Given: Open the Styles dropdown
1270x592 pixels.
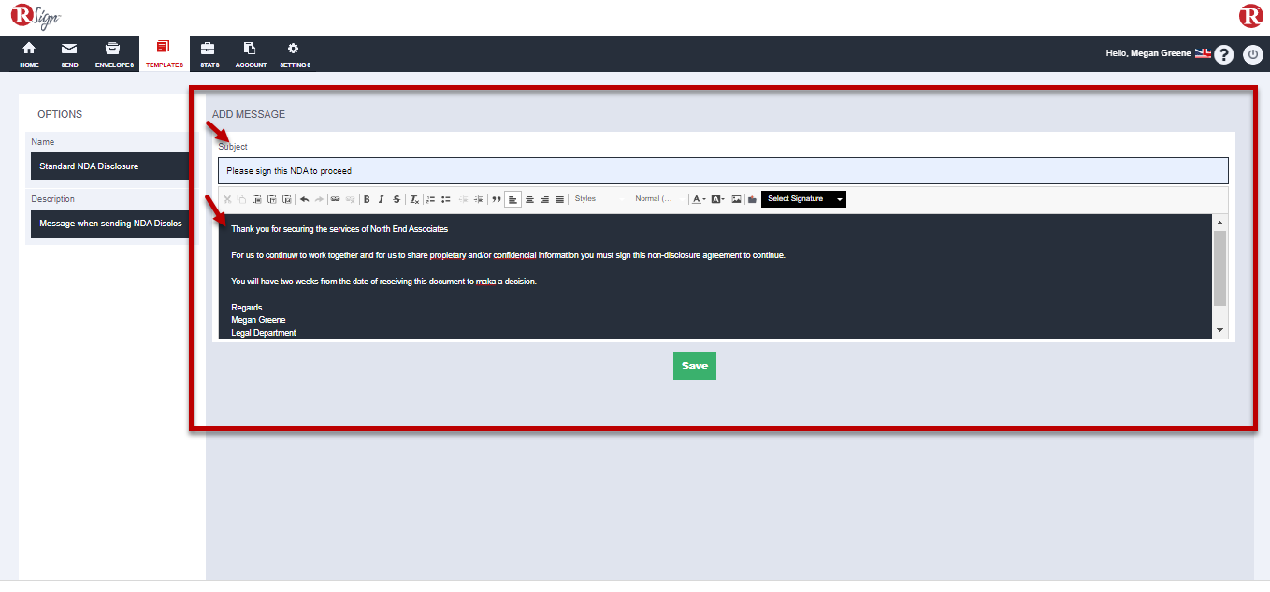Looking at the screenshot, I should point(597,199).
